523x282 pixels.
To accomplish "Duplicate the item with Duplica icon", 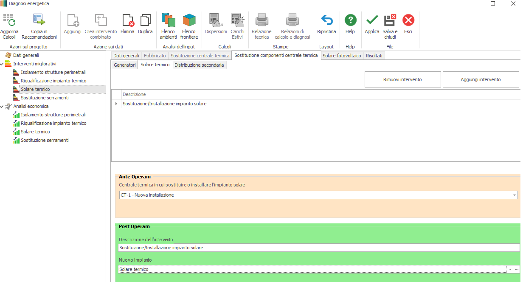I will tap(145, 20).
